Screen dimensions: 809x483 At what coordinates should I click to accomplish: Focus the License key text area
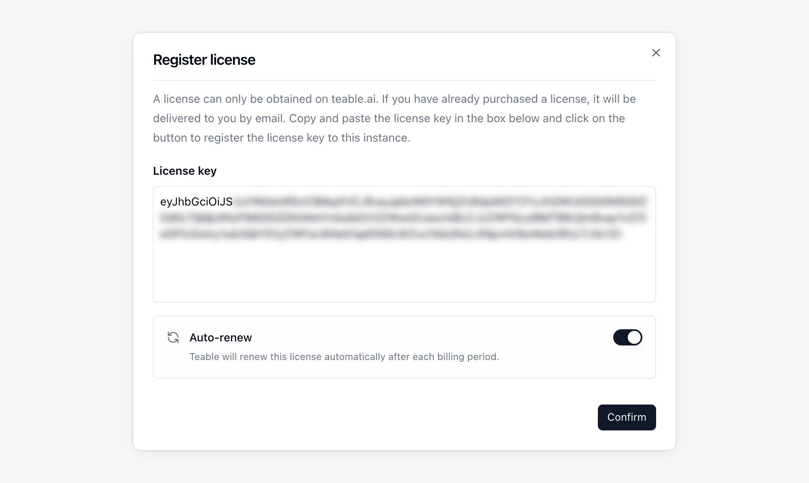coord(404,244)
